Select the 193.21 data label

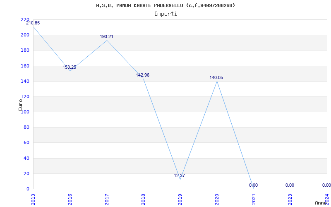(x=106, y=36)
